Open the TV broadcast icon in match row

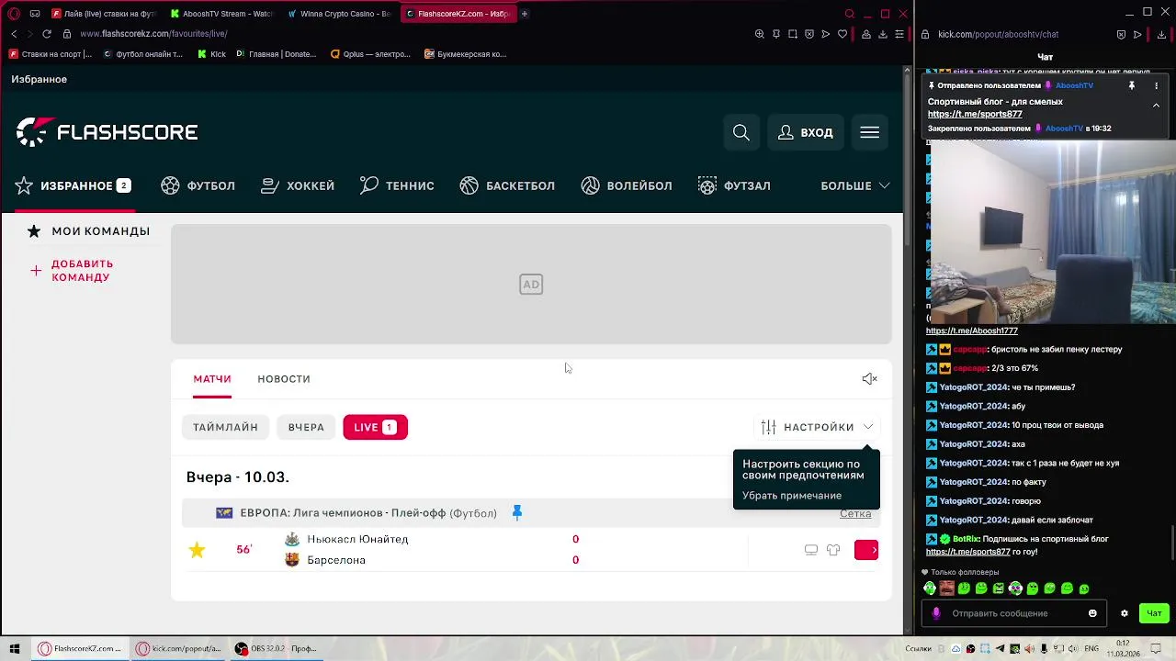point(811,550)
